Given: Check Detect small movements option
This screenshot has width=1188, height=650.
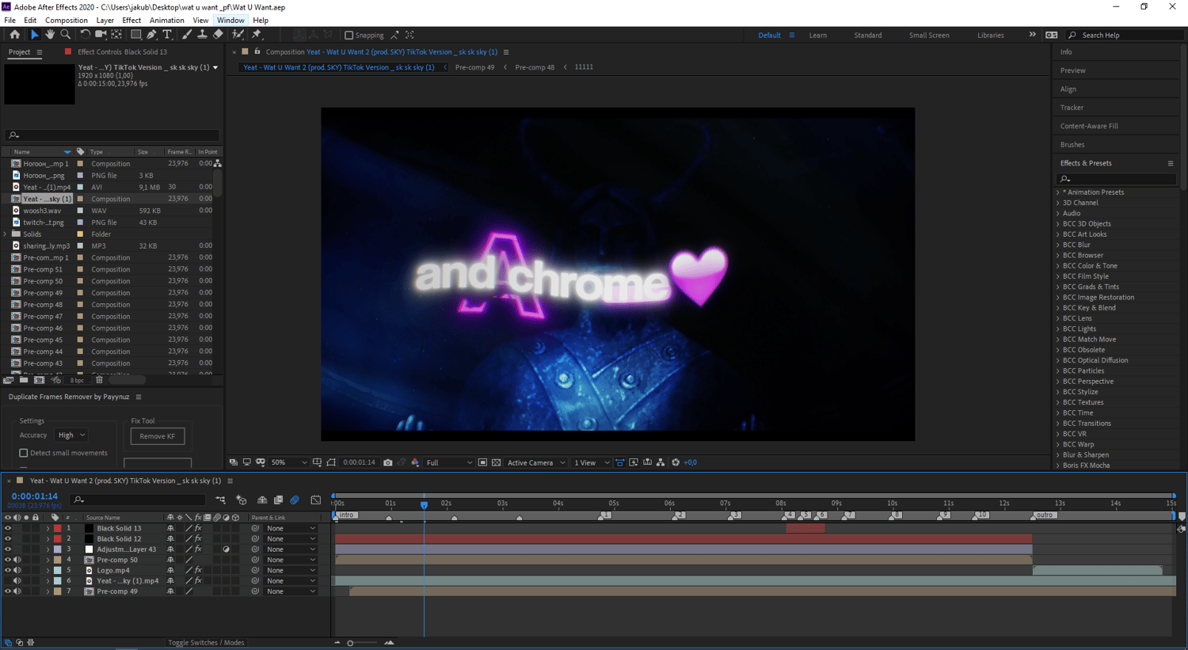Looking at the screenshot, I should tap(24, 453).
